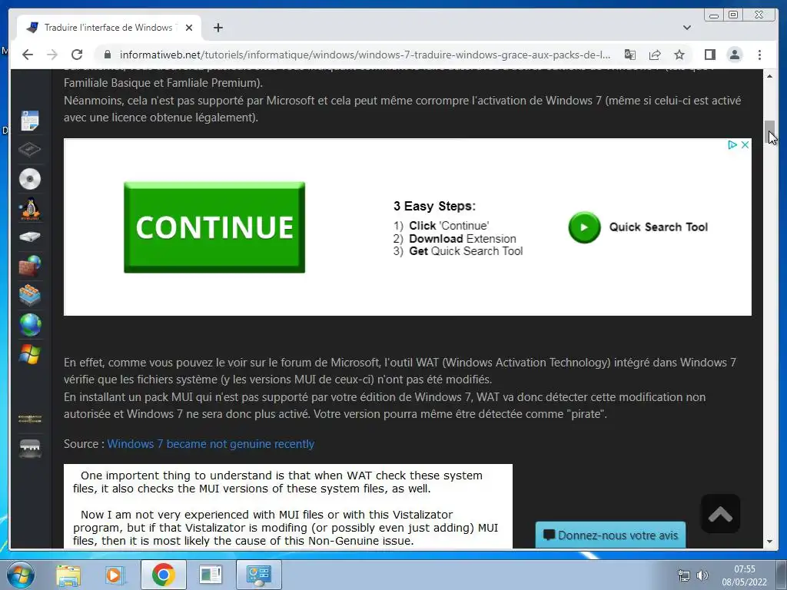The height and width of the screenshot is (590, 787).
Task: Click the green CONTINUE ad button
Action: point(214,227)
